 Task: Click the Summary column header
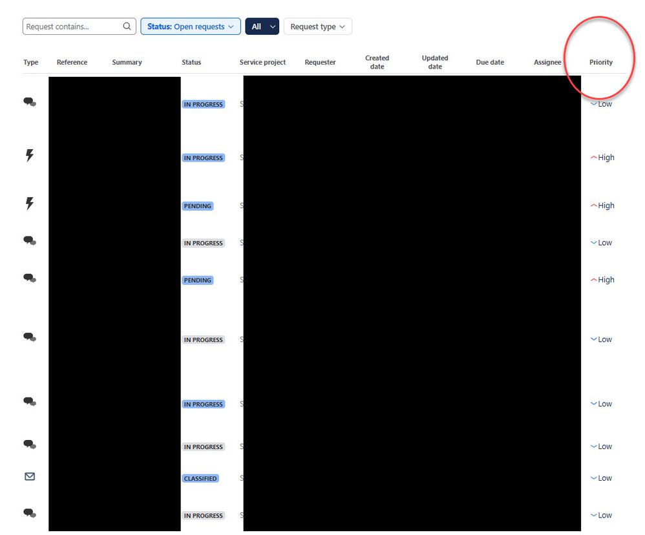[127, 62]
